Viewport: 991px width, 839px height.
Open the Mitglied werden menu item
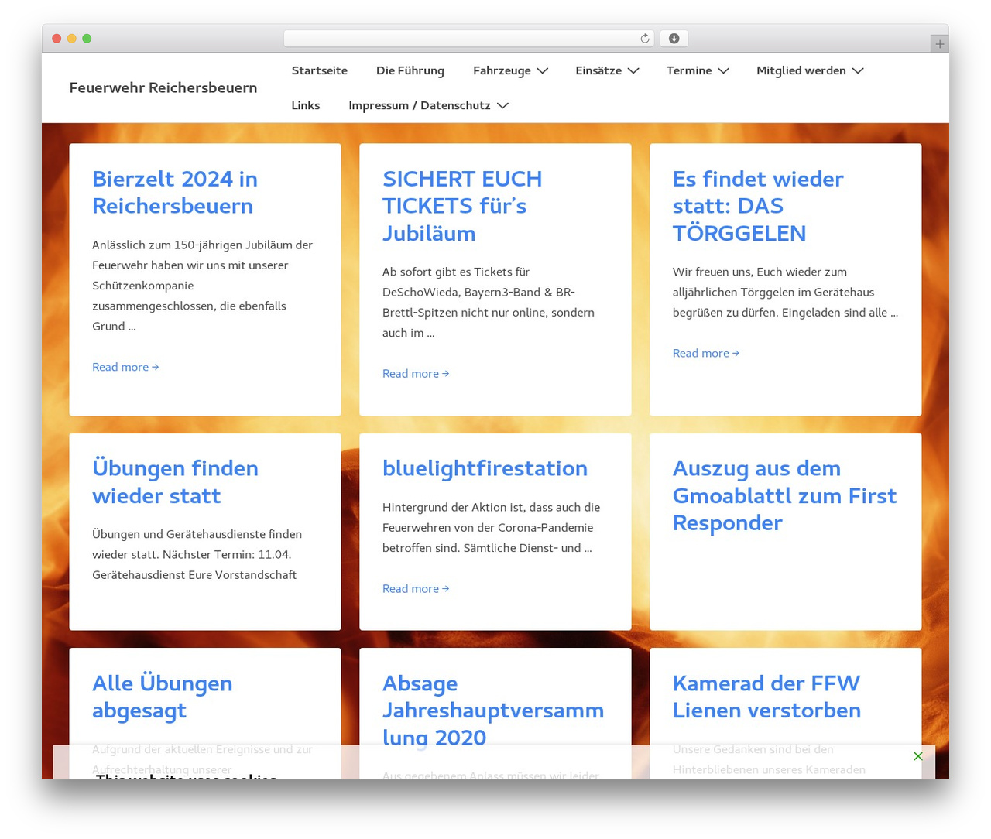[801, 70]
